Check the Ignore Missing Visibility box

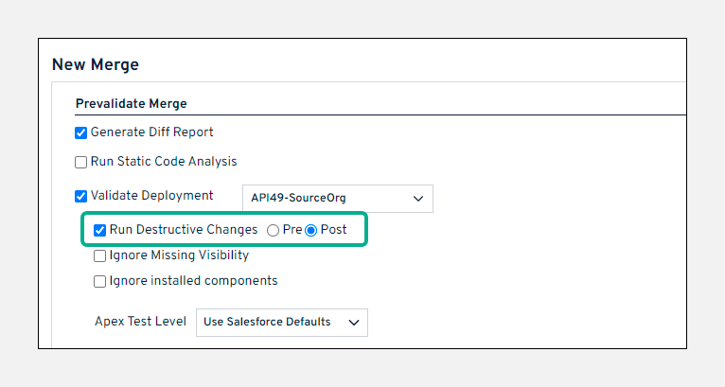[x=99, y=255]
